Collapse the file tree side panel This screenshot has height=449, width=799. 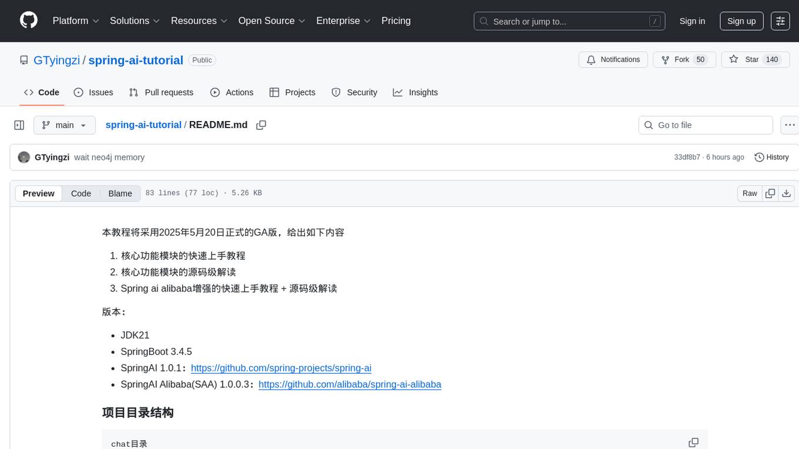[19, 125]
